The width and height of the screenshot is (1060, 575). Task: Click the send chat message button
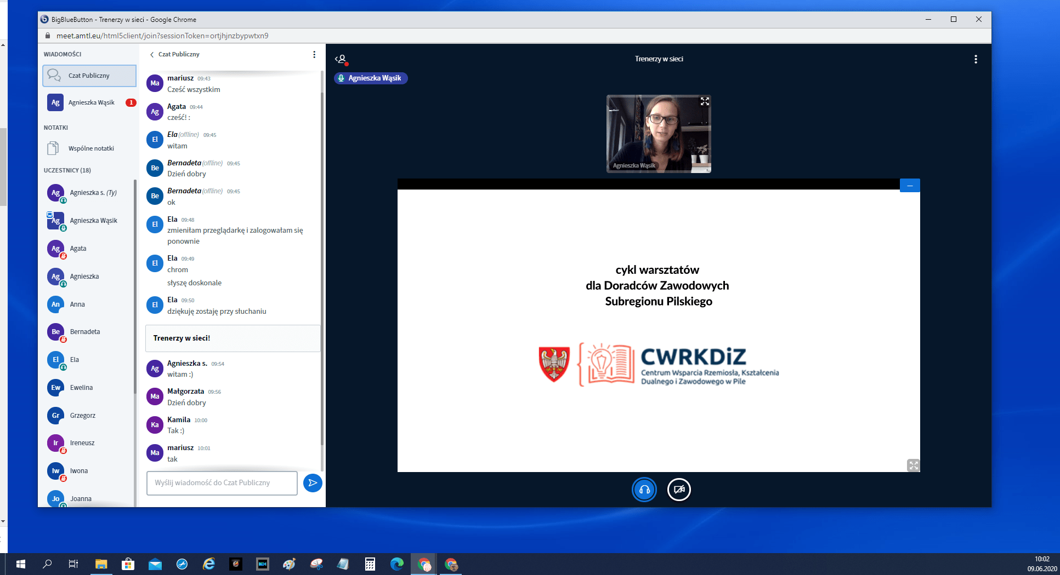coord(313,482)
